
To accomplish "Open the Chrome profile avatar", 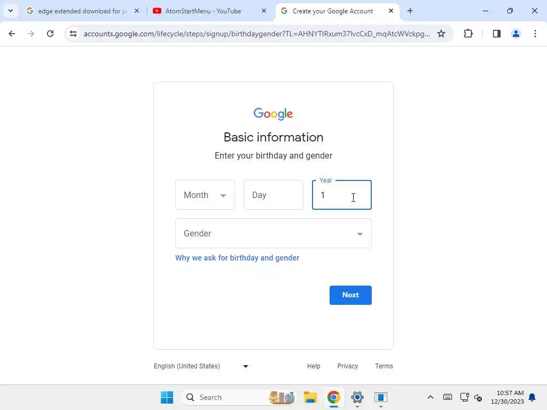I will click(515, 34).
